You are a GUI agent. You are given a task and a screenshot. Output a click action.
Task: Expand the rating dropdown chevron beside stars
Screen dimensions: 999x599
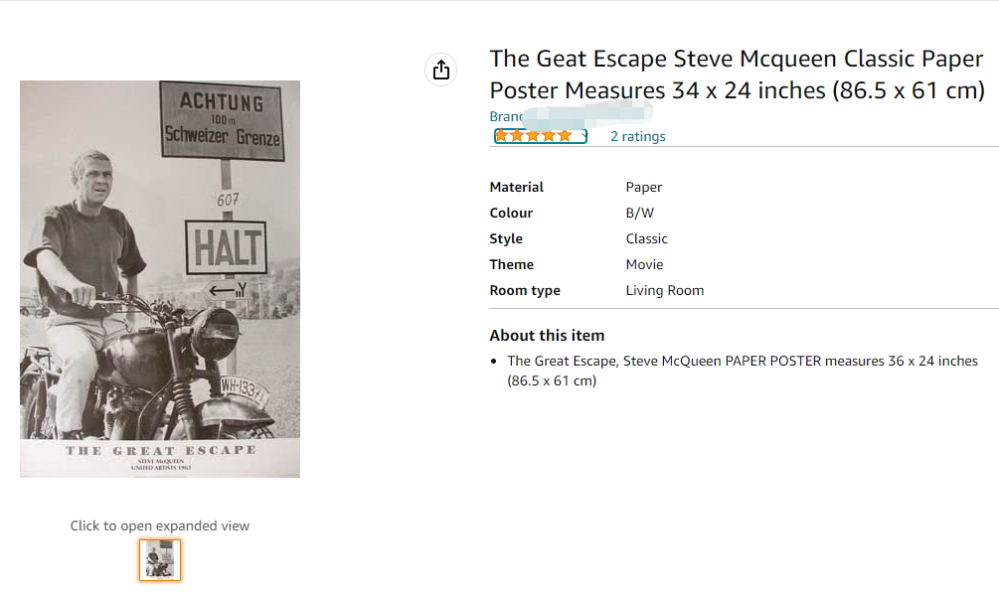[x=584, y=135]
